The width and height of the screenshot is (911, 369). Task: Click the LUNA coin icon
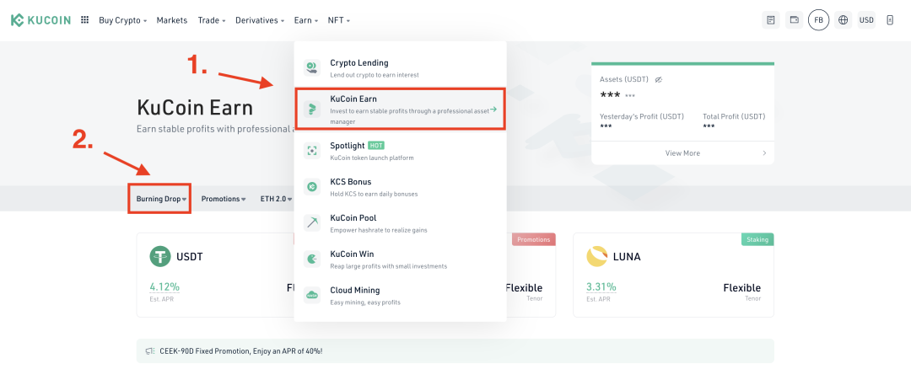(x=597, y=256)
